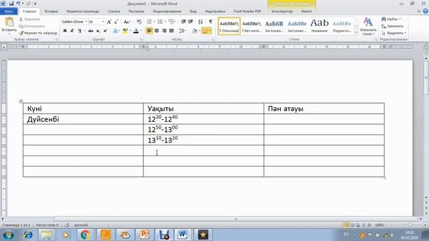
Task: Click the Save icon in Quick Access
Action: click(11, 3)
